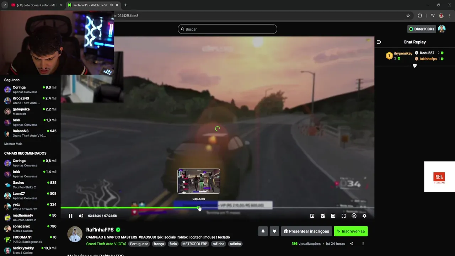Open the Chrome profile avatar

click(441, 16)
